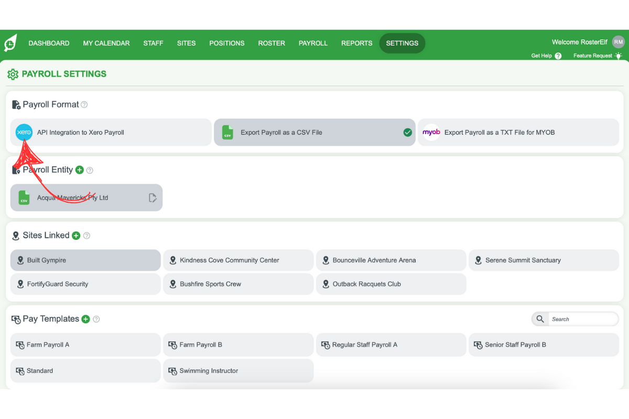Add a new Payroll Entity

[80, 170]
